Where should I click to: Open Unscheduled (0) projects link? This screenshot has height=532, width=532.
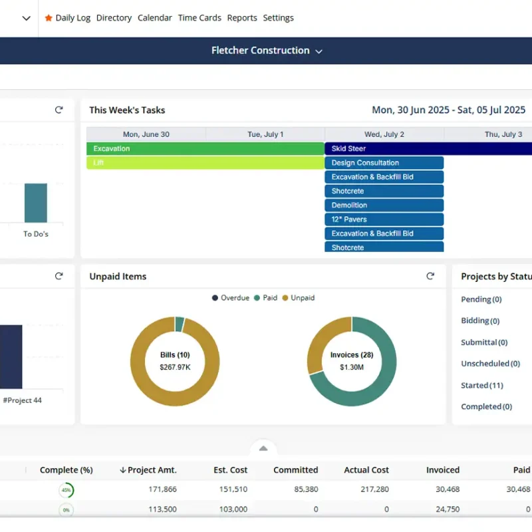point(490,364)
